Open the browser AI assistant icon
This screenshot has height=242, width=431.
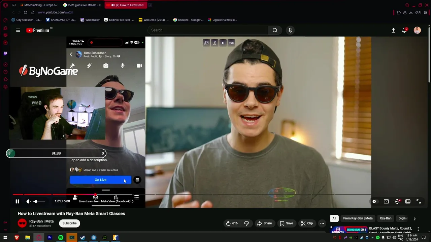(418, 12)
